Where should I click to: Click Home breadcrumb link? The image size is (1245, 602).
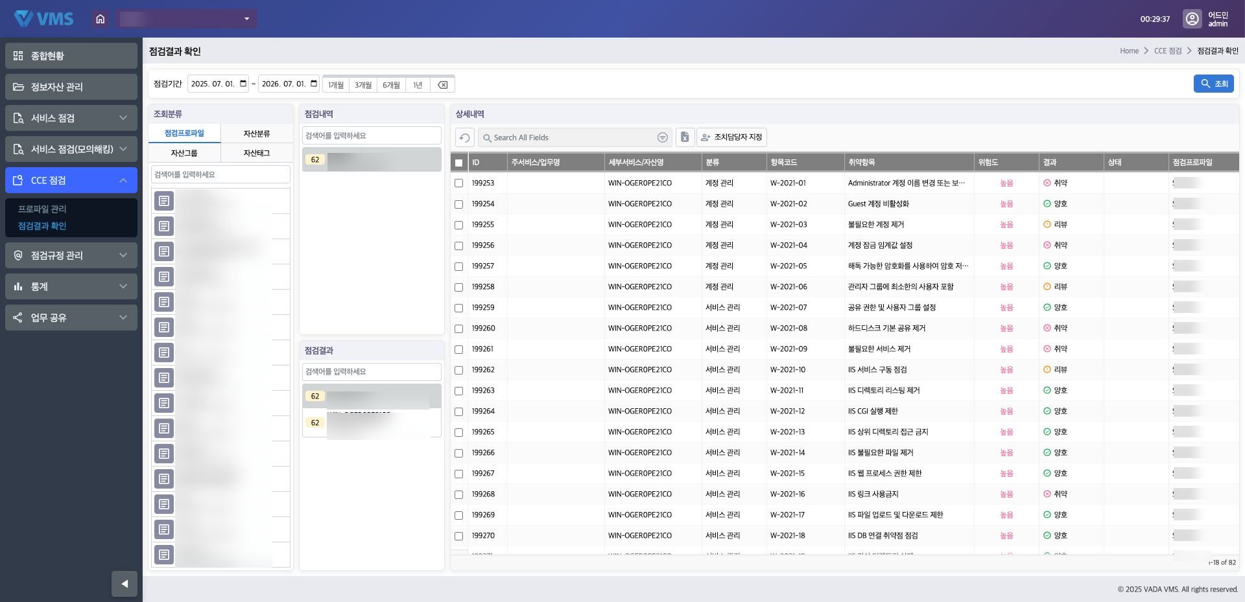pos(1129,51)
